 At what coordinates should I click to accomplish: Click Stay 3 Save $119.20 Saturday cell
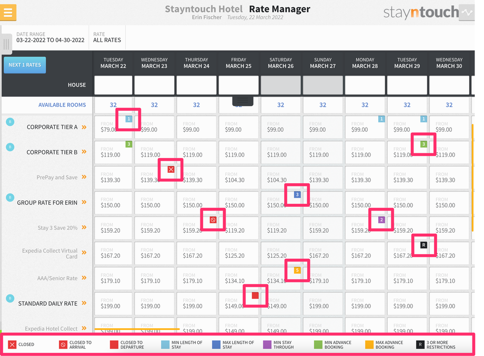click(x=280, y=228)
